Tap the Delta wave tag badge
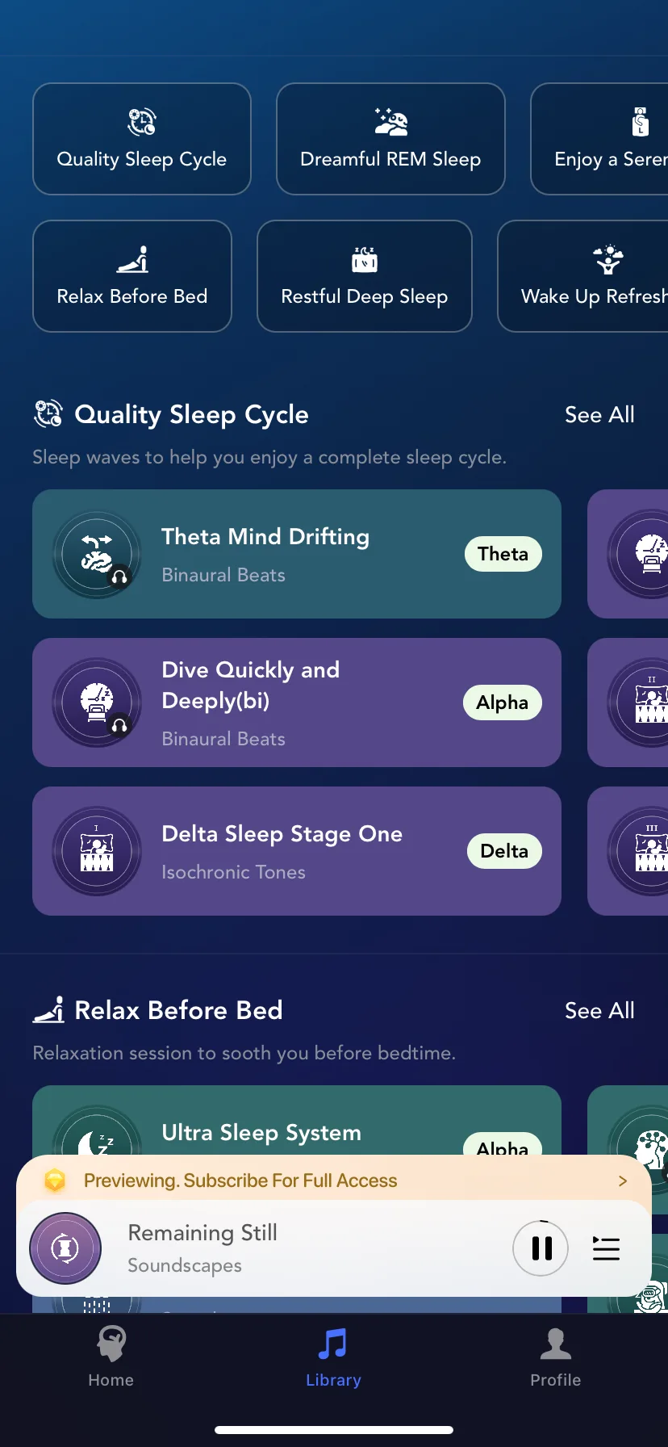The image size is (668, 1447). tap(505, 851)
